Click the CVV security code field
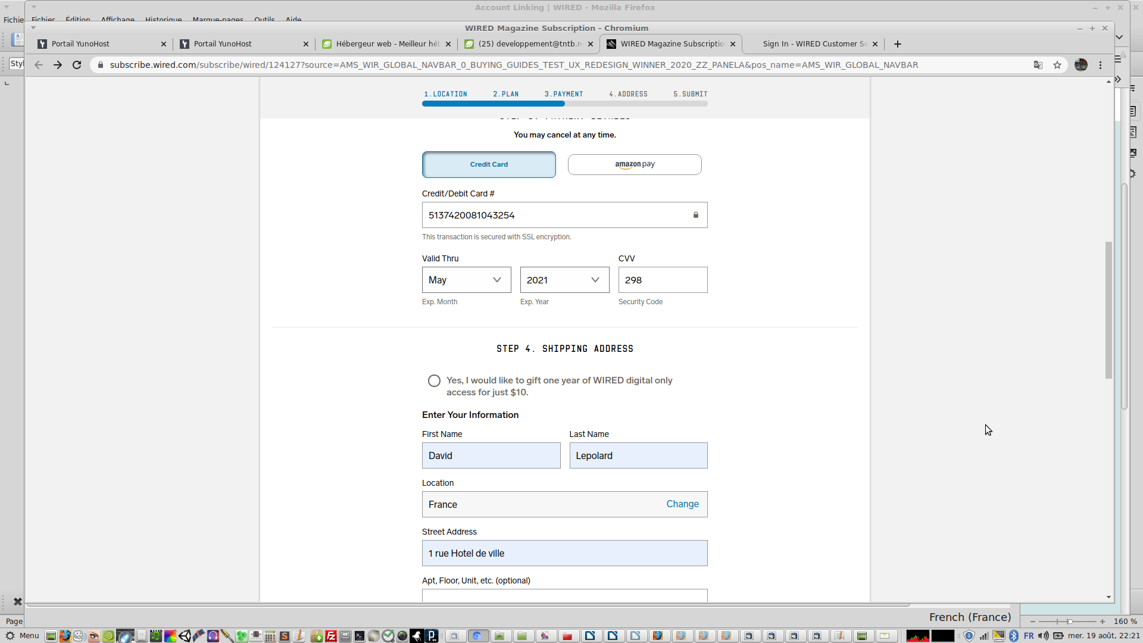Viewport: 1143px width, 643px height. tap(663, 280)
